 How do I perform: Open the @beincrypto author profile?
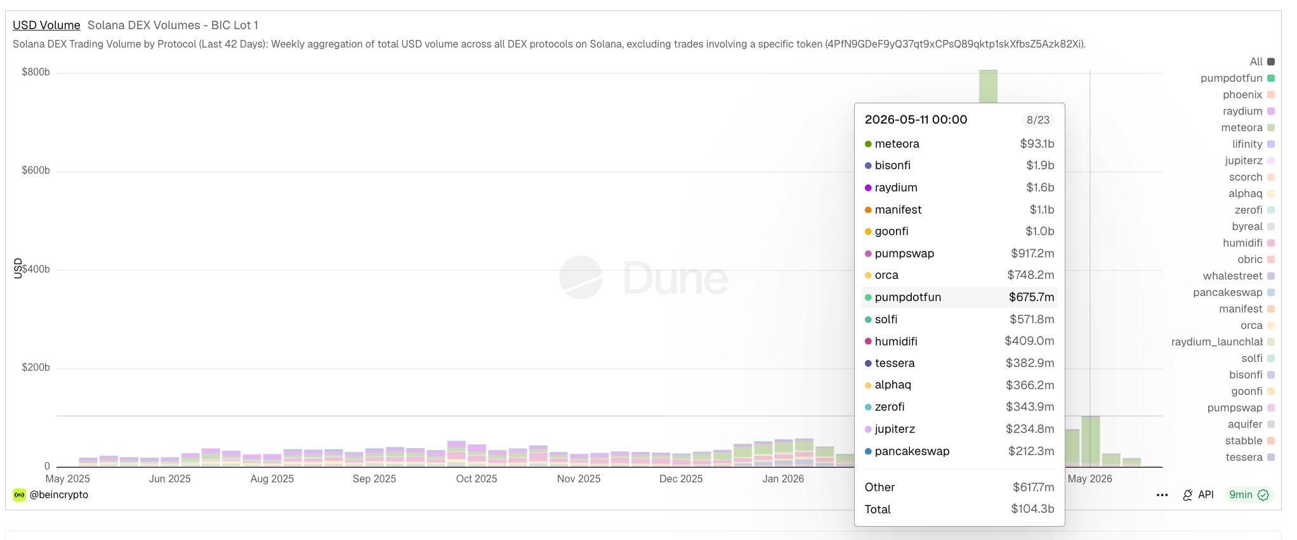tap(59, 494)
